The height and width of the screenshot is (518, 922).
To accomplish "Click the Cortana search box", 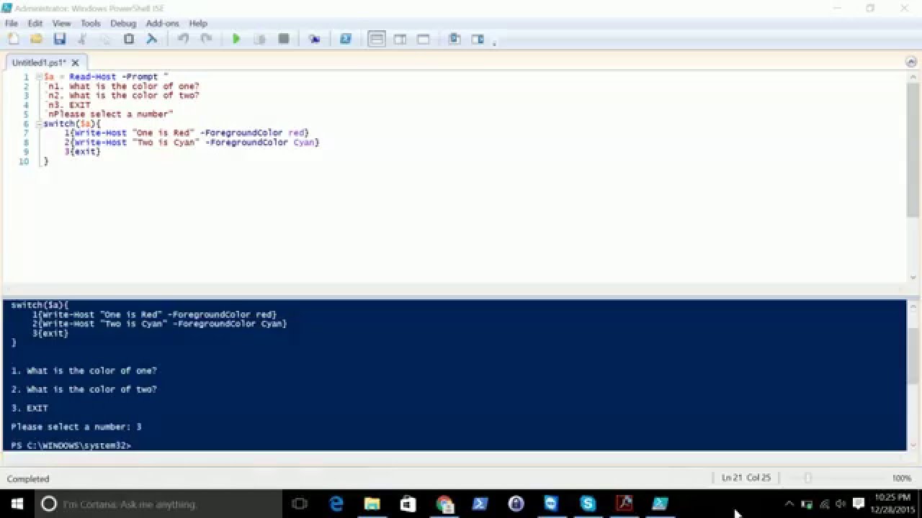I will [157, 504].
